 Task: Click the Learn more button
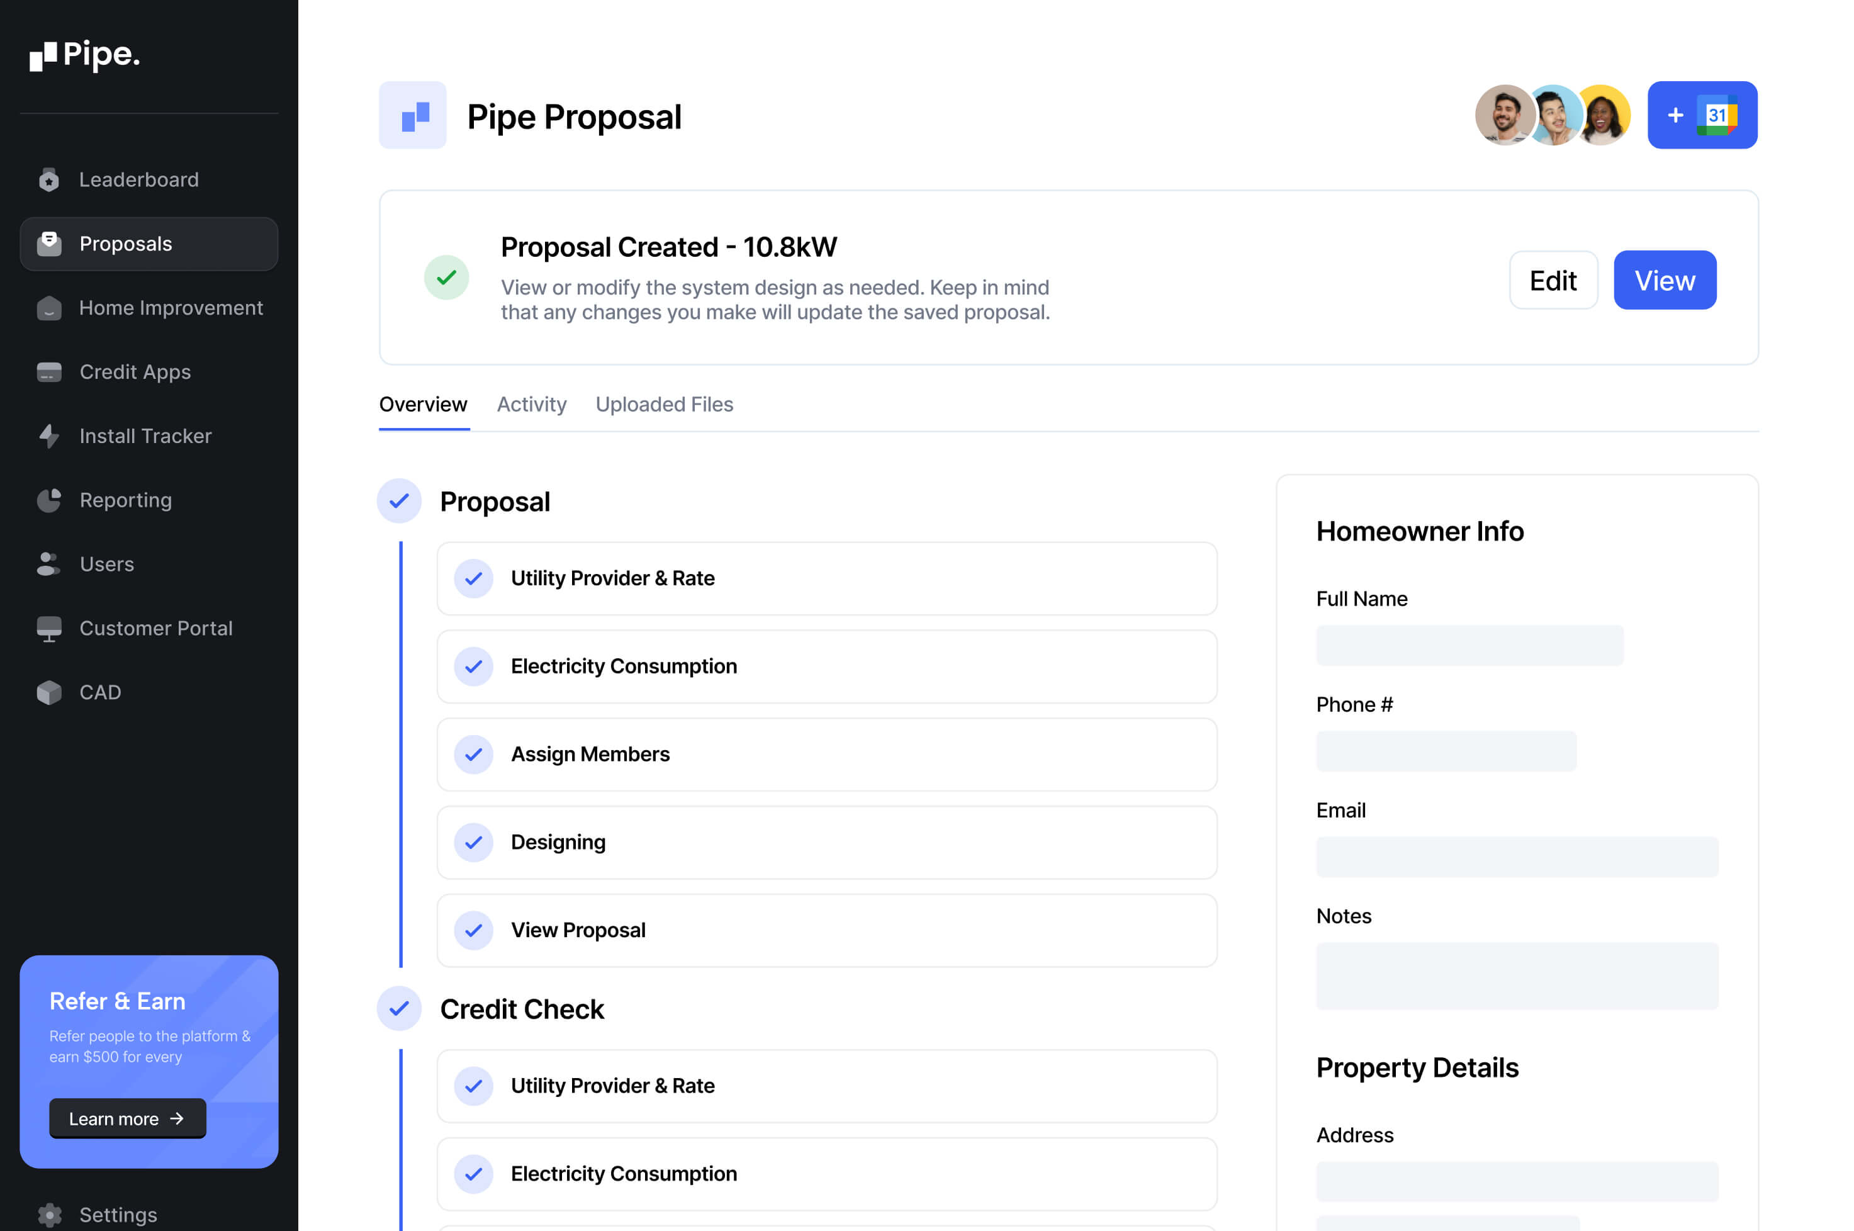(127, 1119)
